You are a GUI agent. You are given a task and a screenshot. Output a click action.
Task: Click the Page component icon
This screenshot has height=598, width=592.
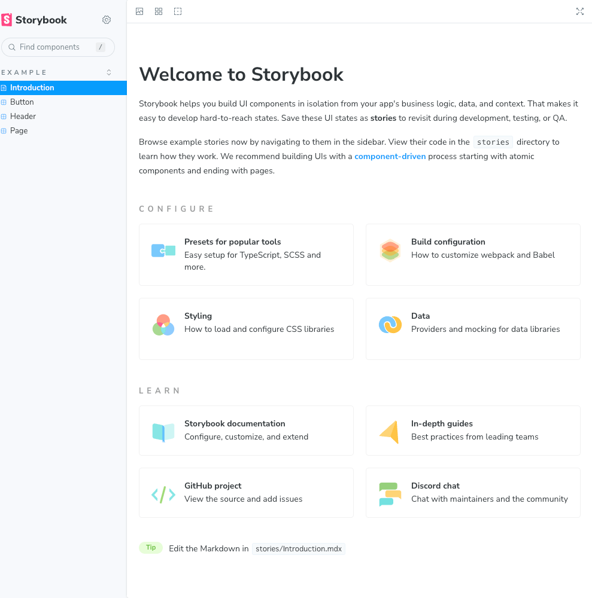coord(4,131)
